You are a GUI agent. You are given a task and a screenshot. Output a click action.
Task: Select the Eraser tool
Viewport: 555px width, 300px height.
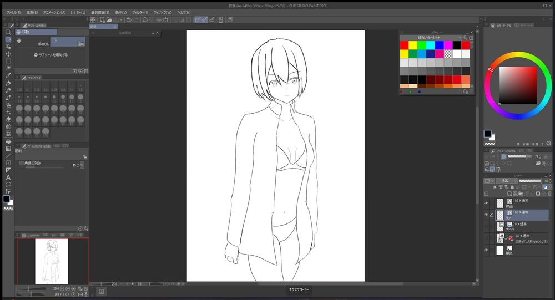(x=8, y=119)
